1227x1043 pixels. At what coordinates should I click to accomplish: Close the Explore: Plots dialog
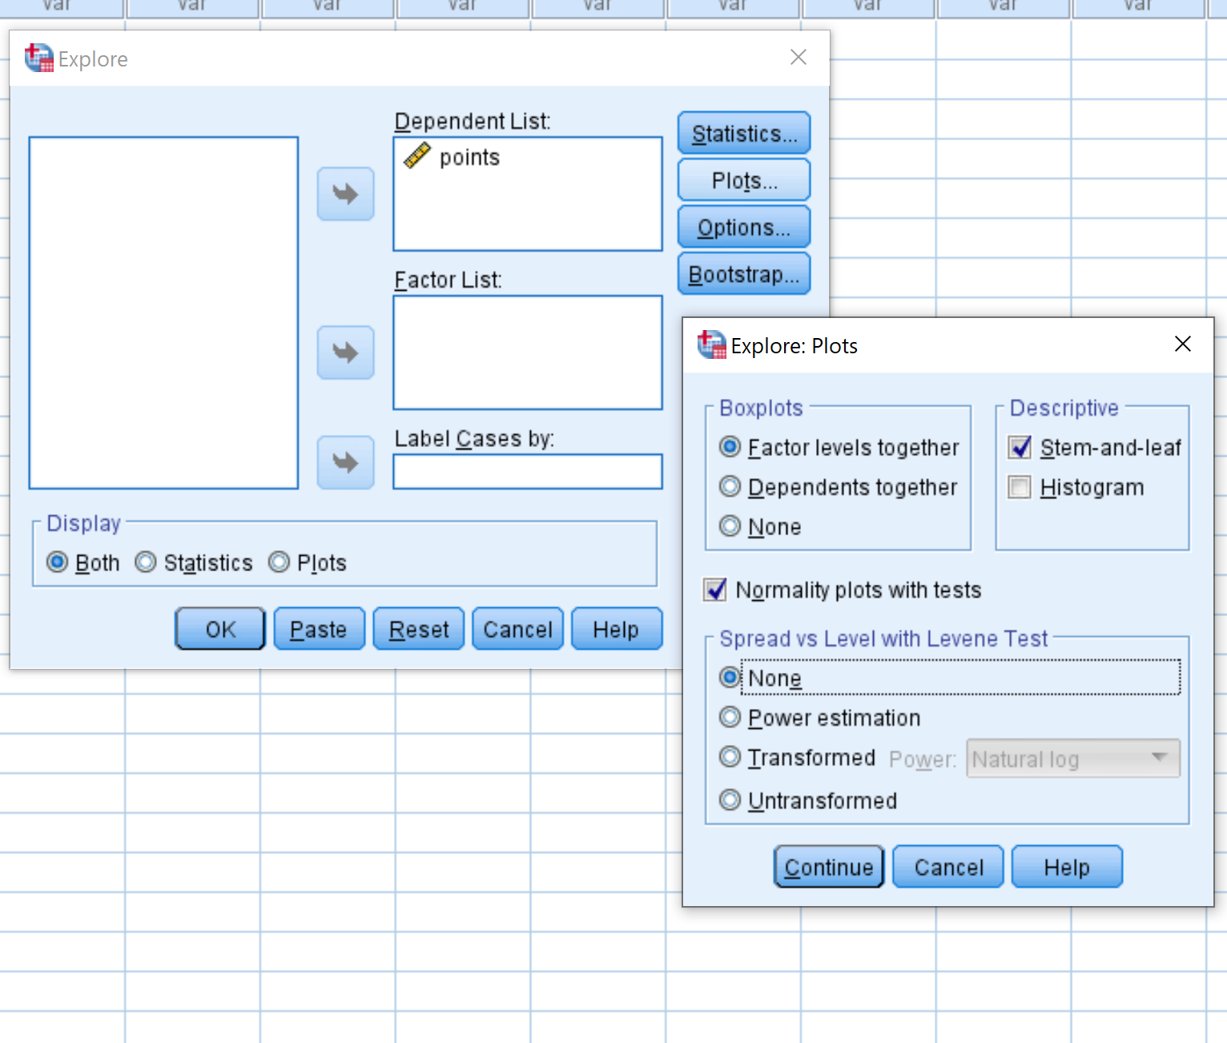(x=1183, y=344)
